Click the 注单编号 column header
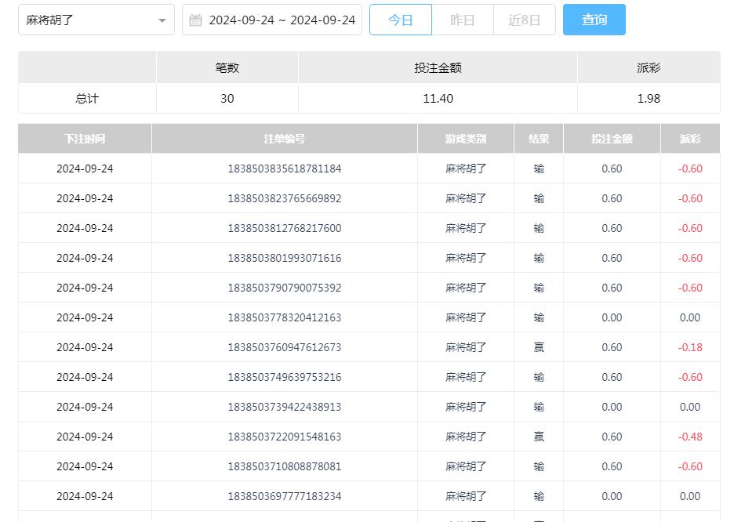745x522 pixels. [284, 139]
